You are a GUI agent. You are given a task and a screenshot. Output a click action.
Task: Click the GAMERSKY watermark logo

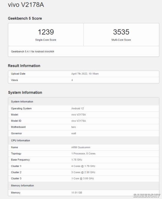[147, 195]
